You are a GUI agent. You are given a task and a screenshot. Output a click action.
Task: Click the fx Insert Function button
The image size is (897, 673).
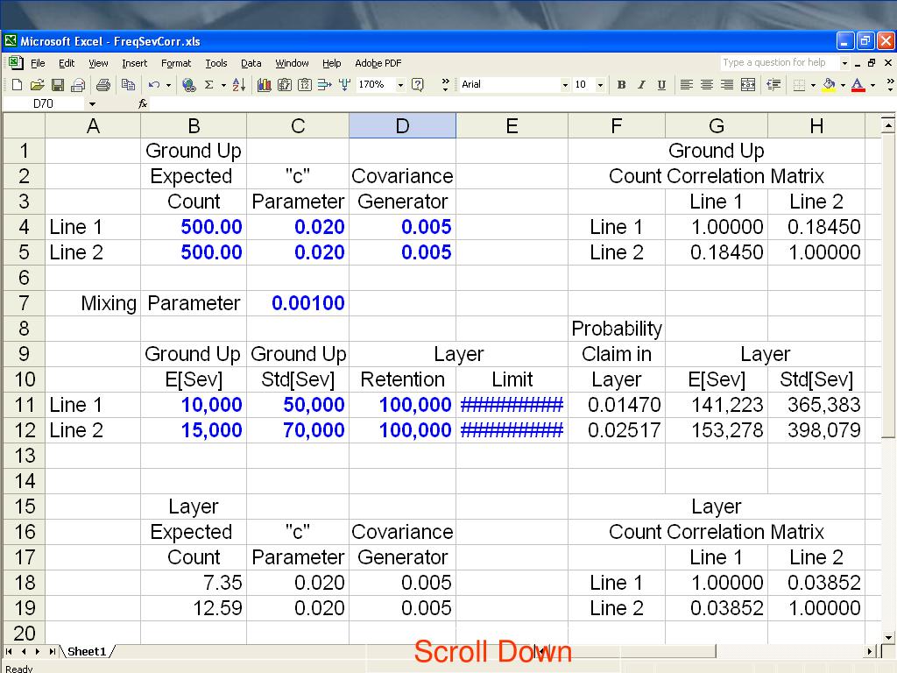point(143,103)
